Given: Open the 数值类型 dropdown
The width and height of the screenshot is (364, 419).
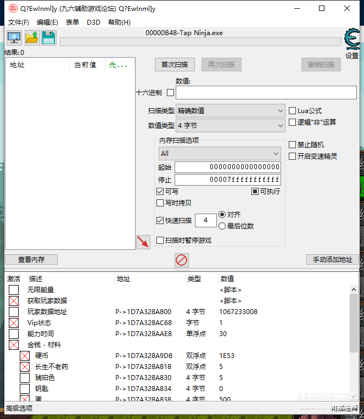Looking at the screenshot, I should (x=230, y=126).
